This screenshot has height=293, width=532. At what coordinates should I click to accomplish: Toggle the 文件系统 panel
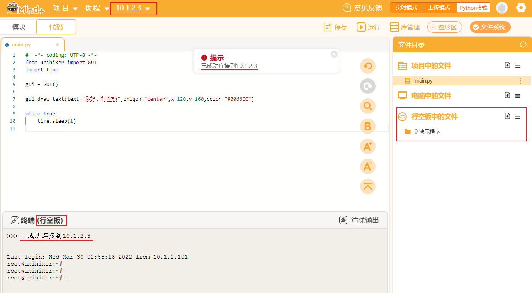[490, 27]
